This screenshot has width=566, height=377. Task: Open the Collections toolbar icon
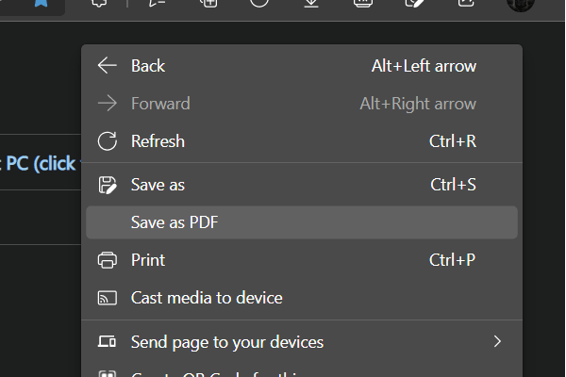pos(209,4)
